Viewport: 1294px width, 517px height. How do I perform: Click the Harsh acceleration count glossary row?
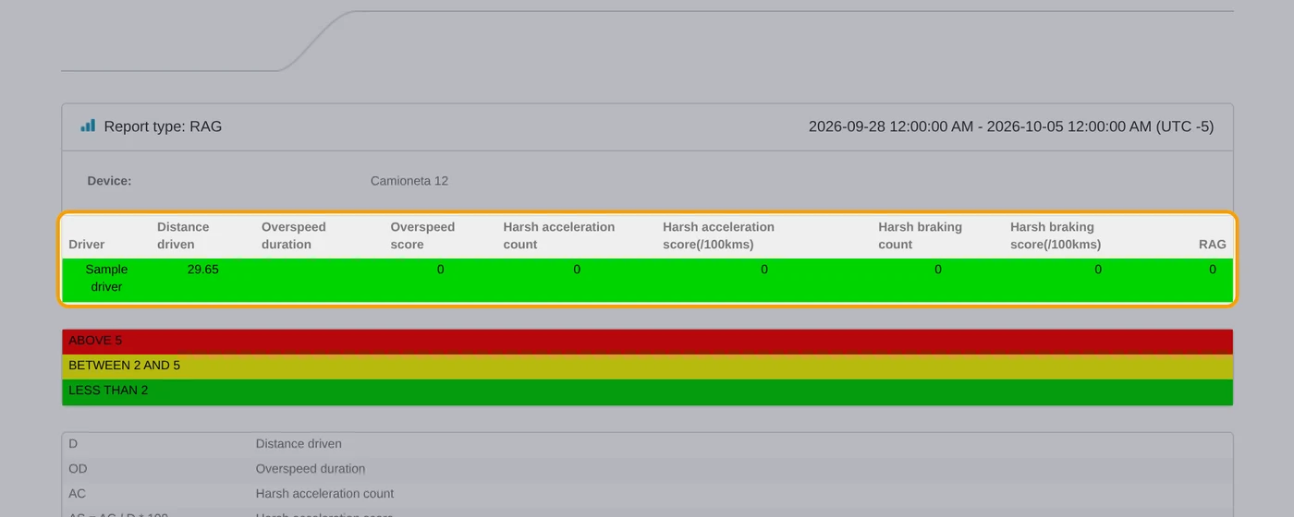[647, 494]
